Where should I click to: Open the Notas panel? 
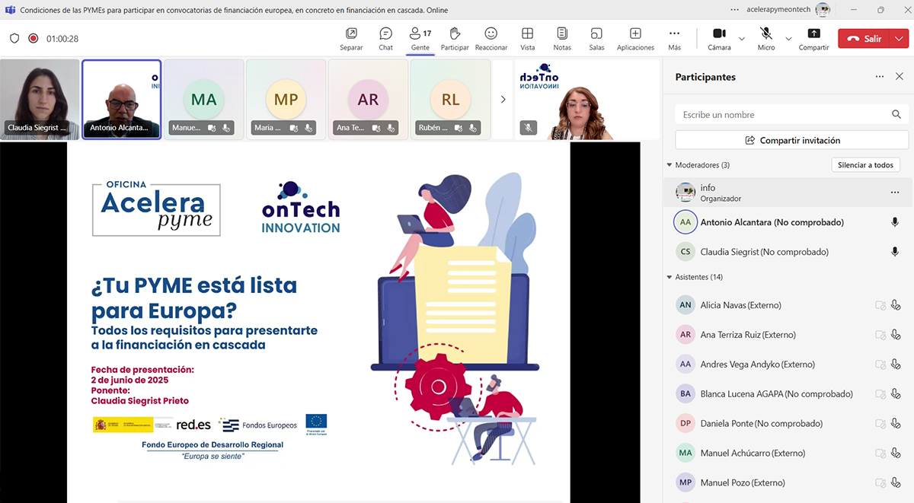[562, 37]
